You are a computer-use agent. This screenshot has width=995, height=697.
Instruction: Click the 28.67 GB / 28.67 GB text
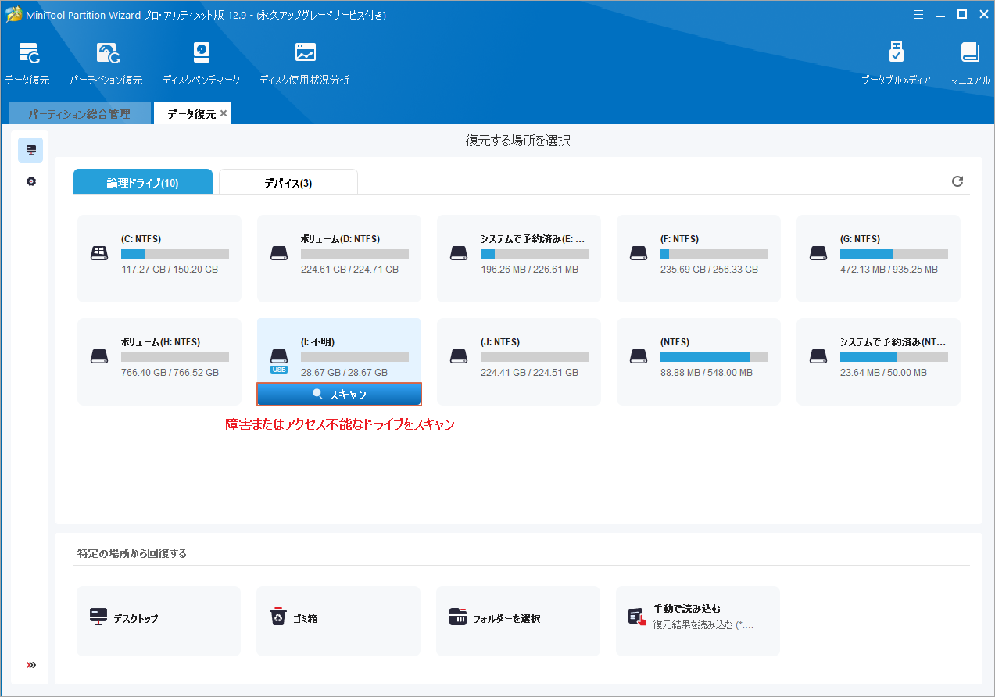tap(344, 373)
